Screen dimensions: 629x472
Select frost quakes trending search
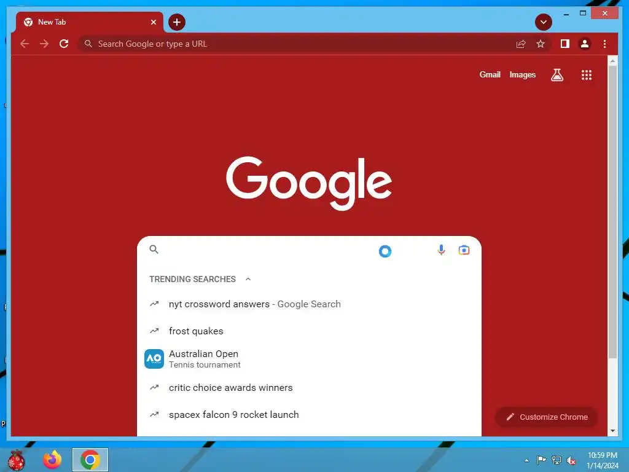(309, 331)
